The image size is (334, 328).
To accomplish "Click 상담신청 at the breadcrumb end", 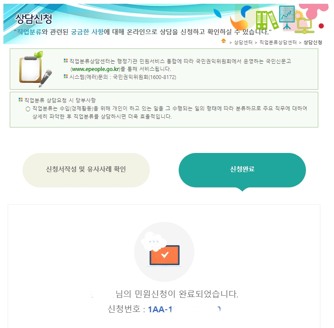I will 313,42.
